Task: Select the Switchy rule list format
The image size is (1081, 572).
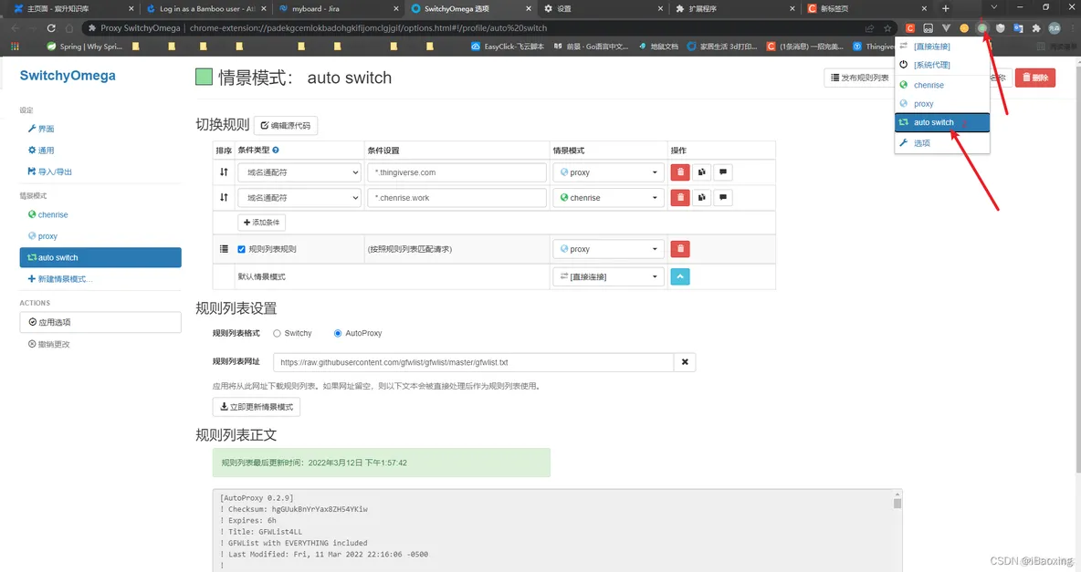Action: point(277,334)
